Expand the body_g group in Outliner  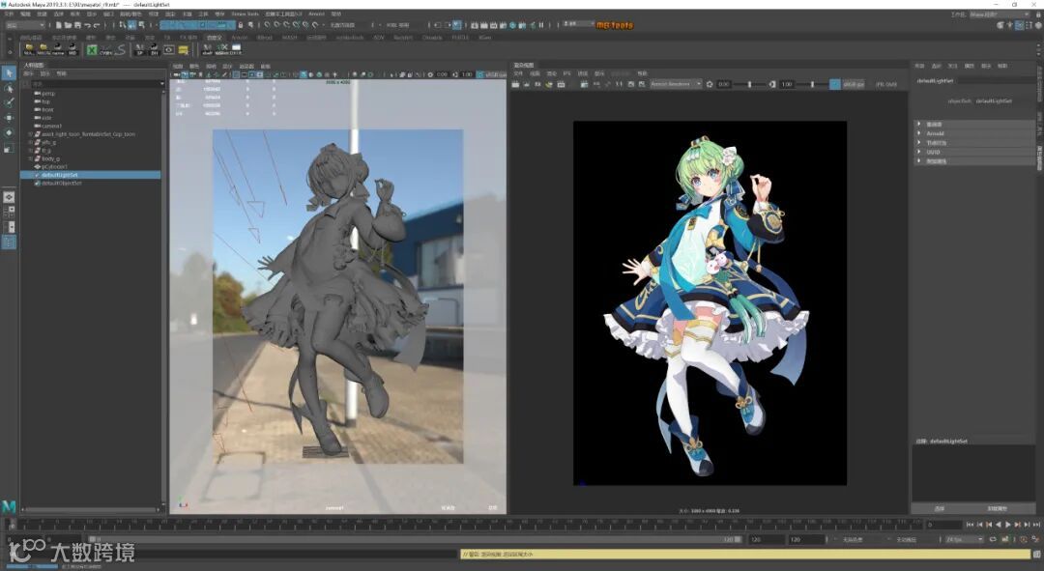pos(30,158)
